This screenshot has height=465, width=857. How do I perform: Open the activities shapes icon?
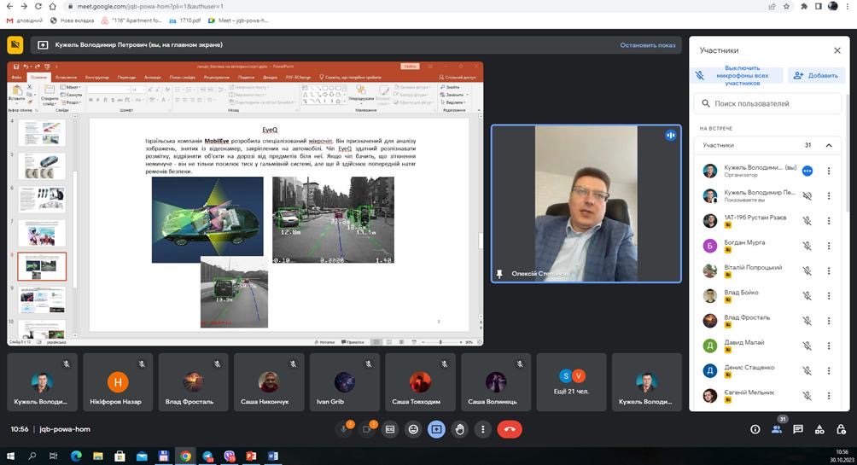tap(819, 429)
